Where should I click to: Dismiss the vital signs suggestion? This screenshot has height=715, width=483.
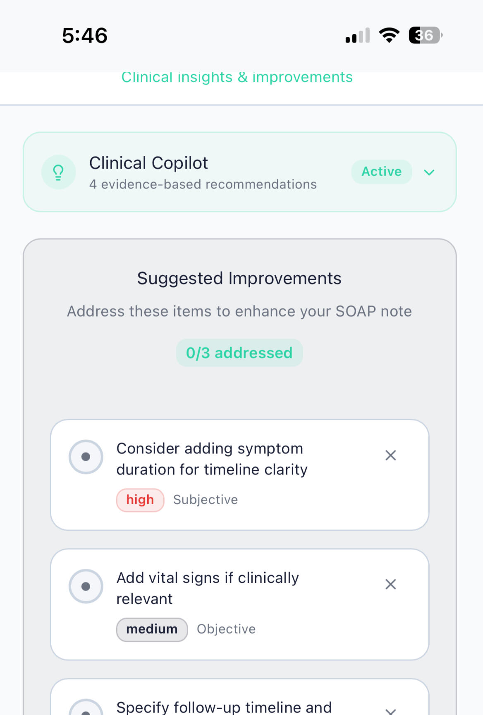[x=390, y=584]
